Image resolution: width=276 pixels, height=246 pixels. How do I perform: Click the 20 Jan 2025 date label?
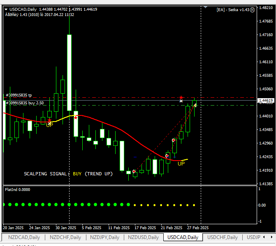click(x=13, y=228)
